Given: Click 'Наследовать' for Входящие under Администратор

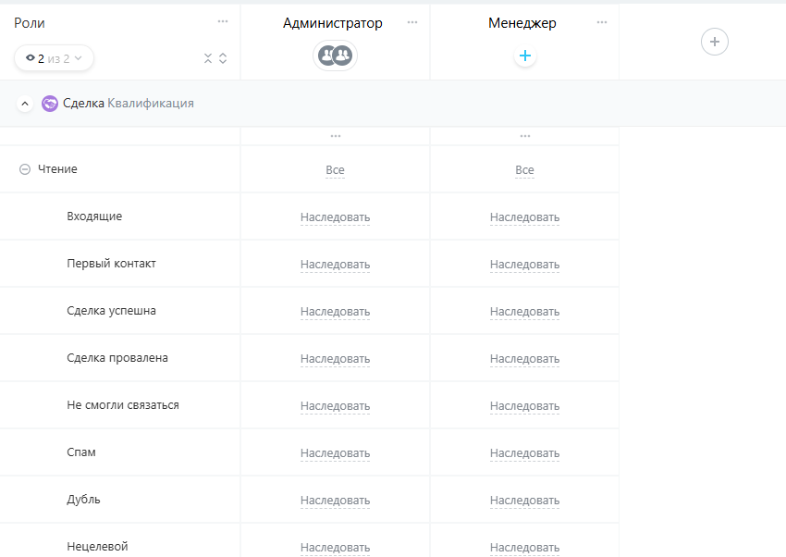Looking at the screenshot, I should 335,217.
